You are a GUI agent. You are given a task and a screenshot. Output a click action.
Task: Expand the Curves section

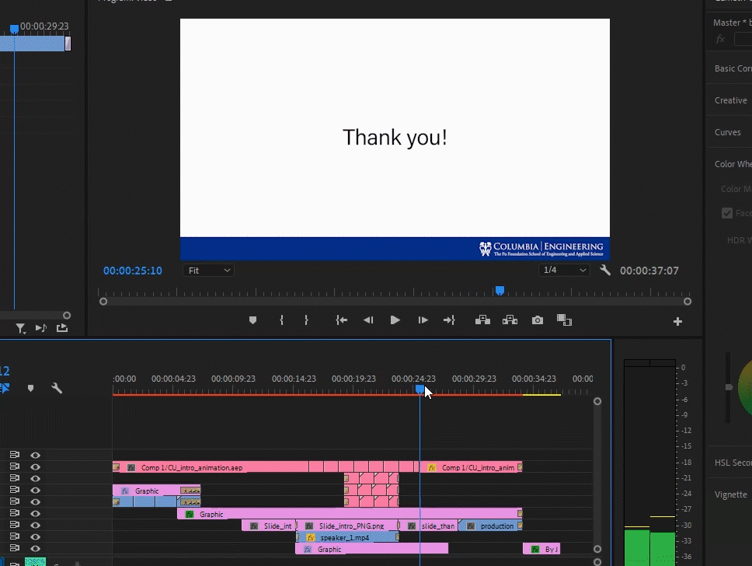(729, 132)
